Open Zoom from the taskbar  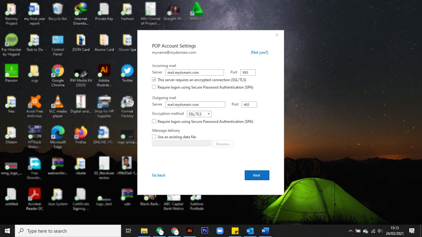[x=220, y=231]
